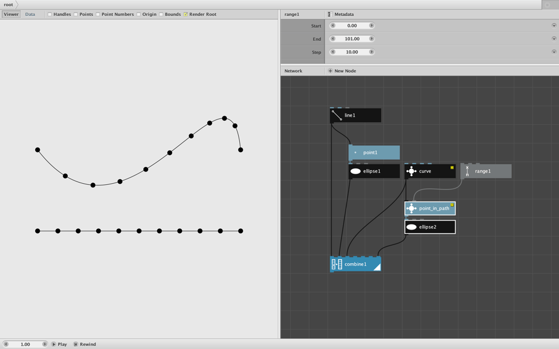Enable the Origin checkbox
559x349 pixels.
coord(138,15)
